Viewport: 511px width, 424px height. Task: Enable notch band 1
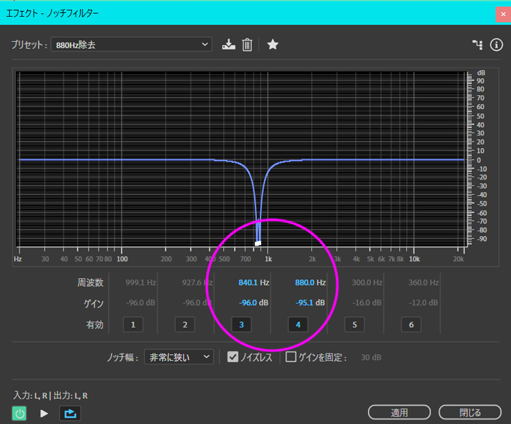tap(133, 325)
